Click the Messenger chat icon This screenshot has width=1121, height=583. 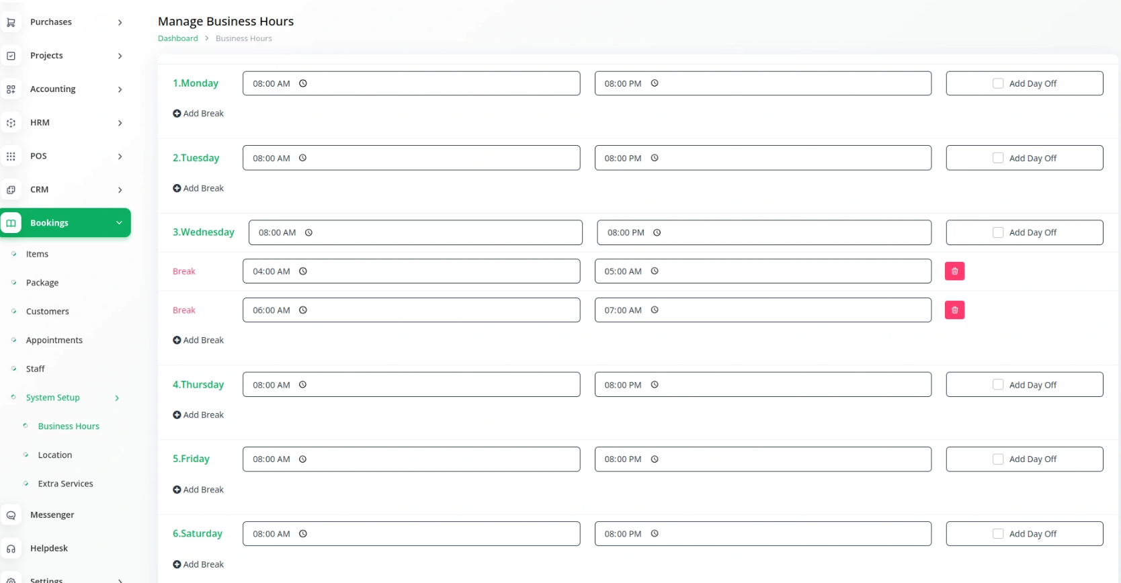[x=11, y=515]
